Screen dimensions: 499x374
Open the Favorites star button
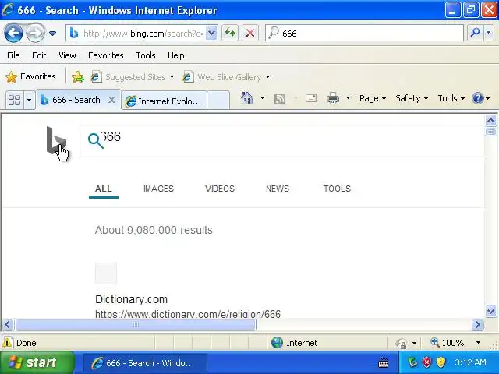(30, 76)
